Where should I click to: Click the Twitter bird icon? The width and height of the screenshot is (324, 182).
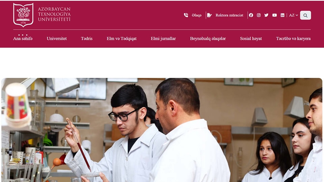tap(266, 15)
